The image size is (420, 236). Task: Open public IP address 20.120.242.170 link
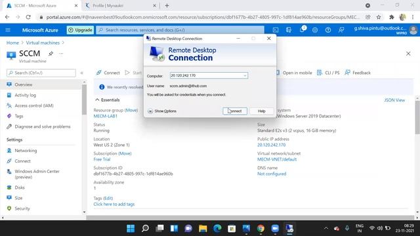tap(271, 145)
